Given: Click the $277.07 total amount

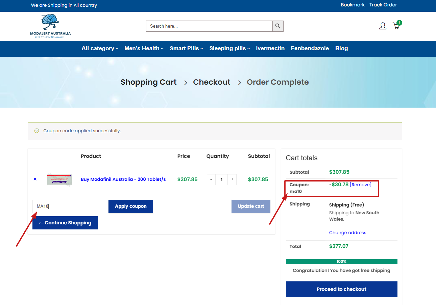Looking at the screenshot, I should pyautogui.click(x=339, y=246).
